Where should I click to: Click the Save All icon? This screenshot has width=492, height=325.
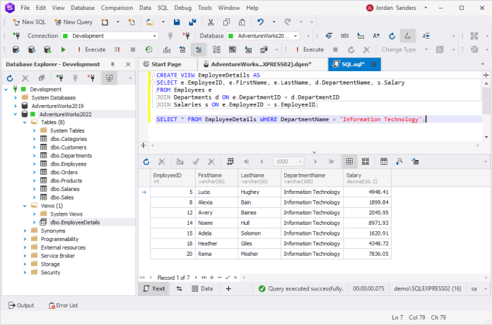192,22
